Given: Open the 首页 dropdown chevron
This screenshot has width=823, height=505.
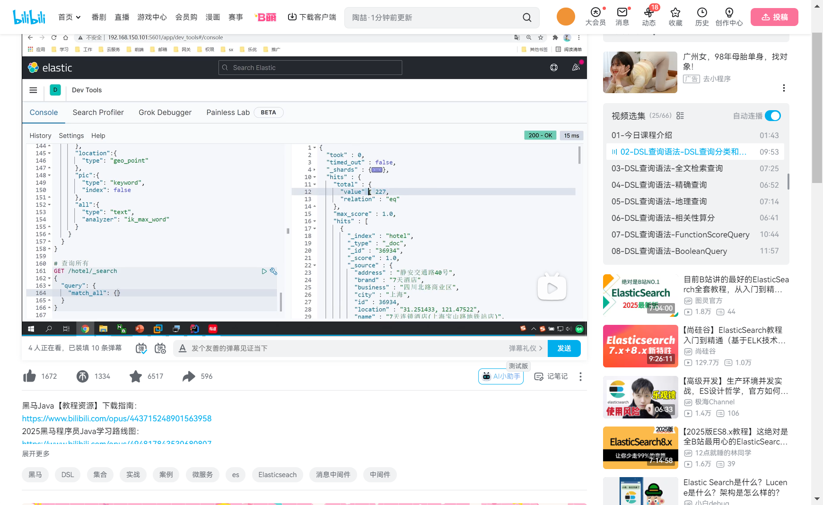Looking at the screenshot, I should pyautogui.click(x=79, y=17).
